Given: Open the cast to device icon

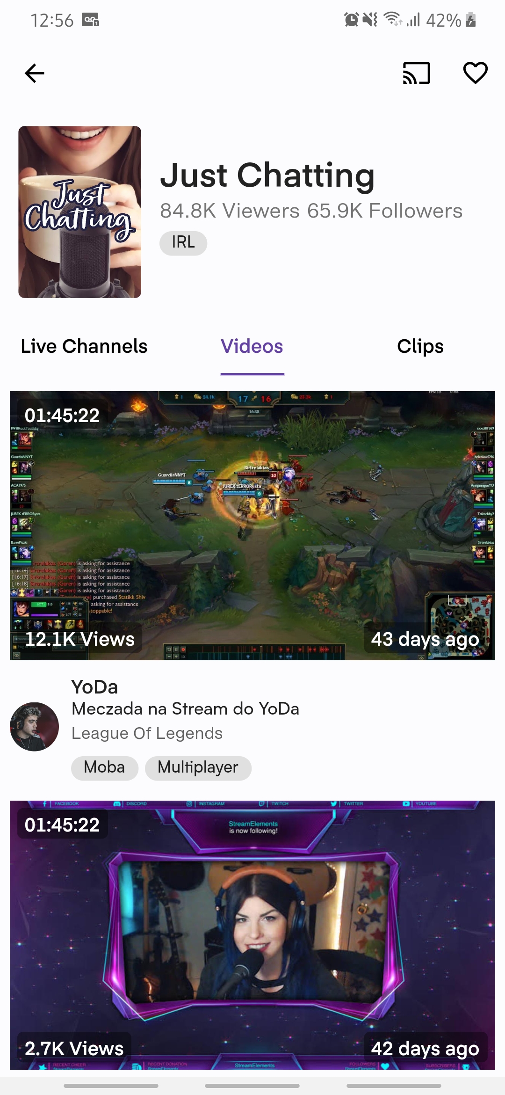Looking at the screenshot, I should (x=416, y=73).
